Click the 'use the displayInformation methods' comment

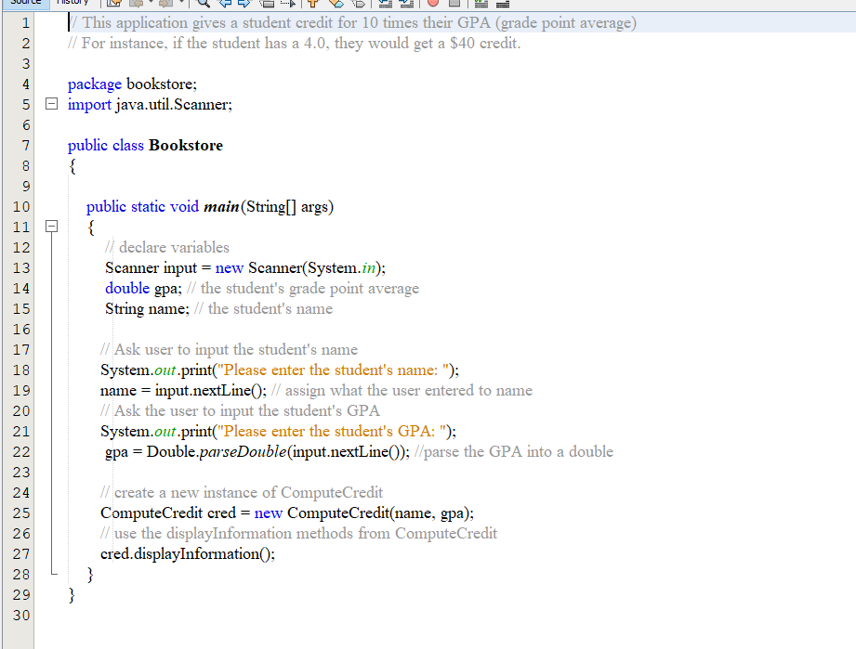click(x=298, y=533)
